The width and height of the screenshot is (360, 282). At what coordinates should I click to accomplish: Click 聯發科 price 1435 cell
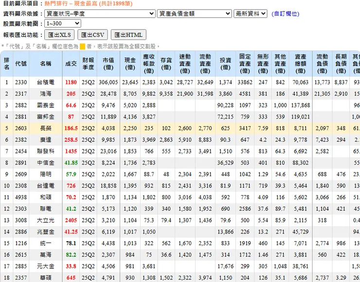(x=71, y=151)
